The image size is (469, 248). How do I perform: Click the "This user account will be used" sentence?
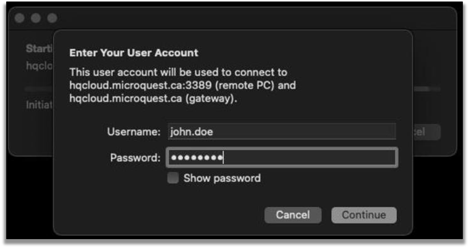tap(178, 73)
